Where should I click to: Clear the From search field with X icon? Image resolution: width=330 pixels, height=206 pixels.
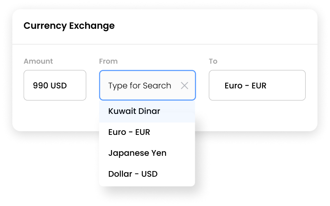pos(185,86)
